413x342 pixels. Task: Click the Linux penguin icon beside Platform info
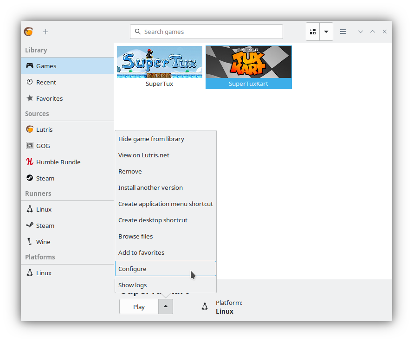pyautogui.click(x=205, y=306)
